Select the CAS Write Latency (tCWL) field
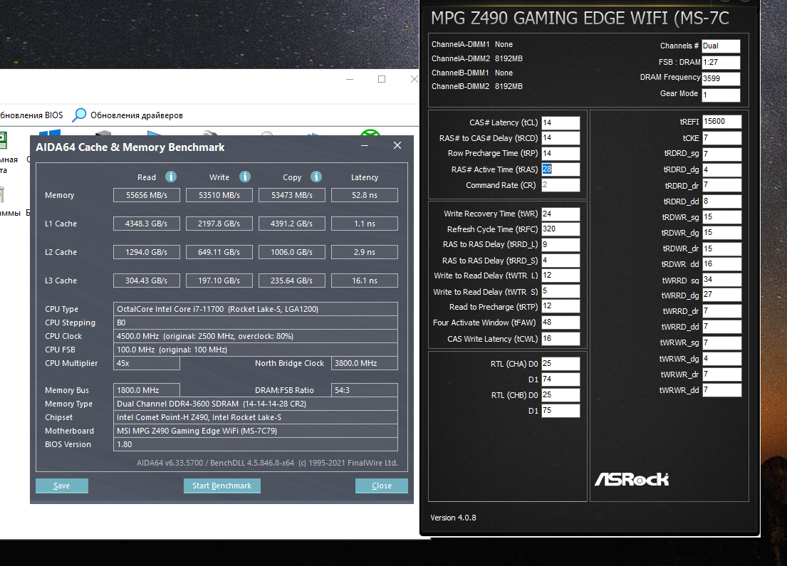This screenshot has height=566, width=787. (x=561, y=339)
